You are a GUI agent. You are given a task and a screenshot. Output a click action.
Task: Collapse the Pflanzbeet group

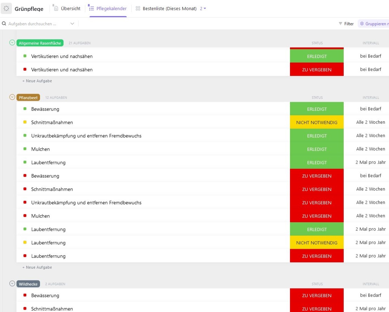click(12, 97)
